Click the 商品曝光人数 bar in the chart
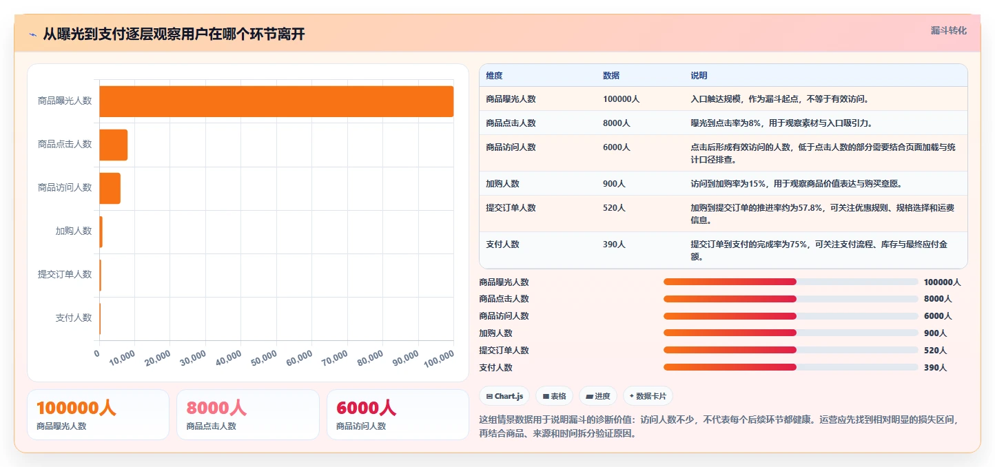This screenshot has width=995, height=467. tap(276, 101)
